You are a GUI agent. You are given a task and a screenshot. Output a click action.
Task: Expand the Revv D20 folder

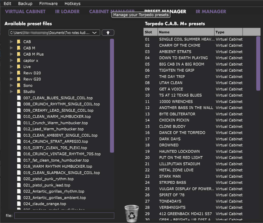pos(11,73)
